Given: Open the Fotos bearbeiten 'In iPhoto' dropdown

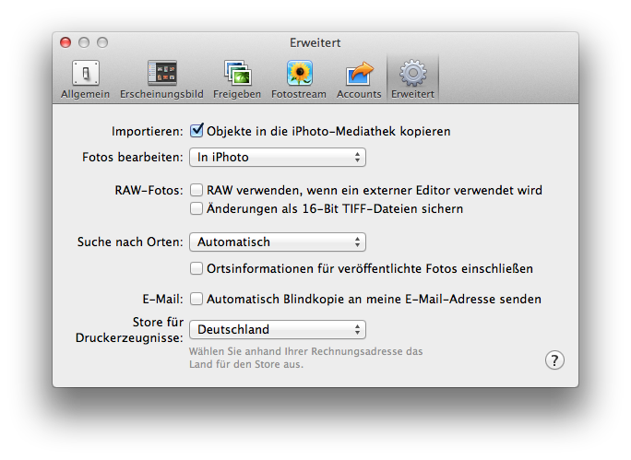Looking at the screenshot, I should 278,158.
